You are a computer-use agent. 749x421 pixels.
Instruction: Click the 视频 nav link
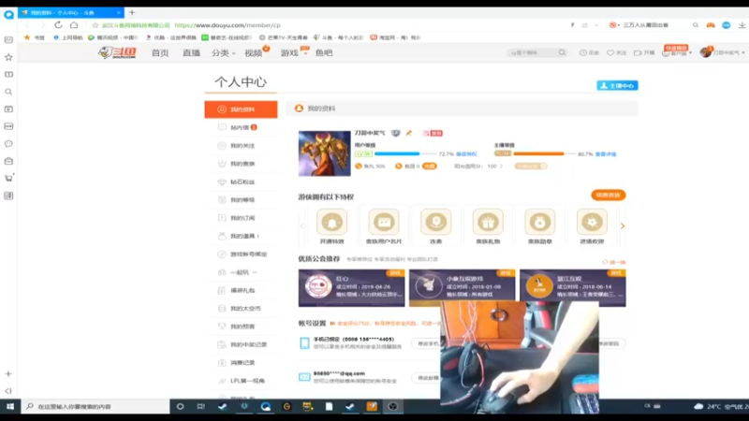254,53
